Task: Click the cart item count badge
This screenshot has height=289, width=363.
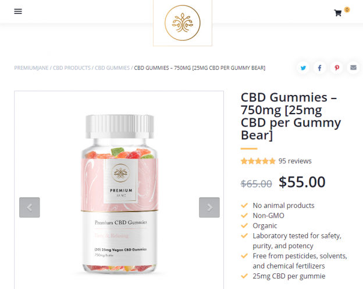Action: tap(347, 9)
